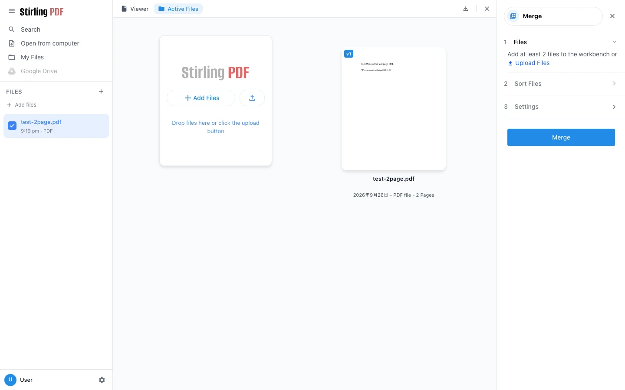Viewport: 625px width, 390px height.
Task: Click the Add Files button on card
Action: tap(201, 98)
